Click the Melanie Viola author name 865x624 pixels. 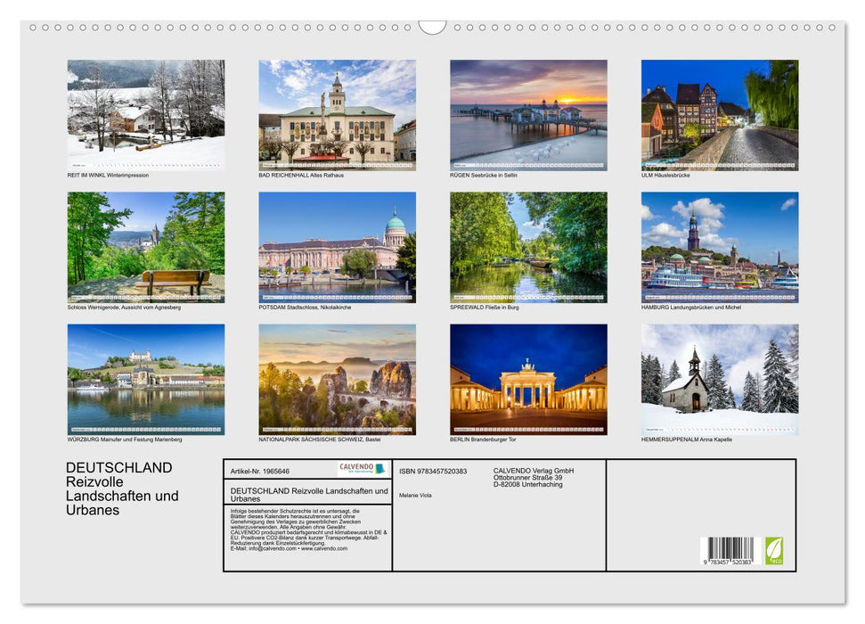pyautogui.click(x=415, y=495)
